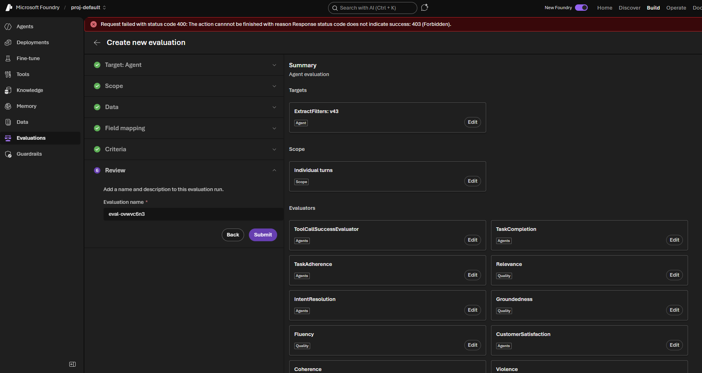Open the Evaluations scale icon
Screen dimensions: 702x373
tap(8, 138)
